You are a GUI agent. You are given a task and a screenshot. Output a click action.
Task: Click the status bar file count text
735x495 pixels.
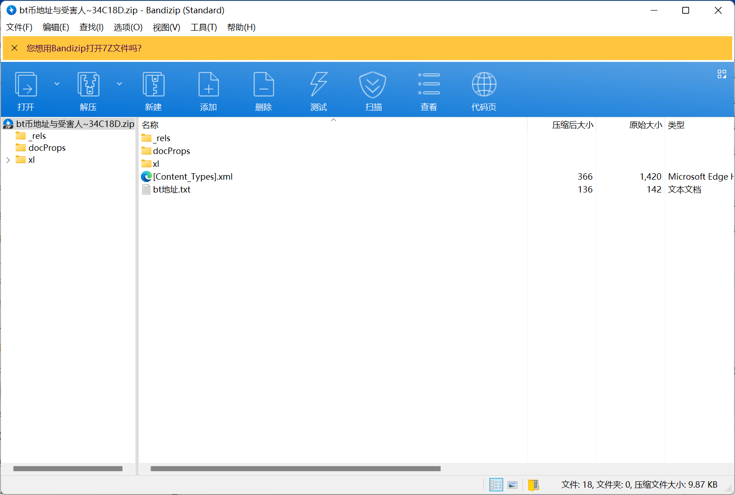pos(639,484)
